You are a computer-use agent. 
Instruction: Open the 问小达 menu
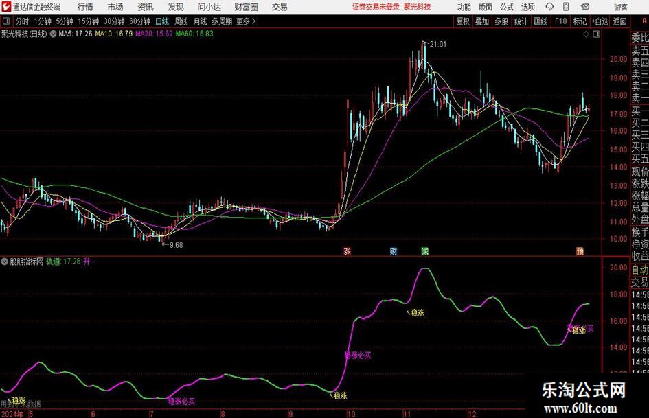click(x=209, y=7)
